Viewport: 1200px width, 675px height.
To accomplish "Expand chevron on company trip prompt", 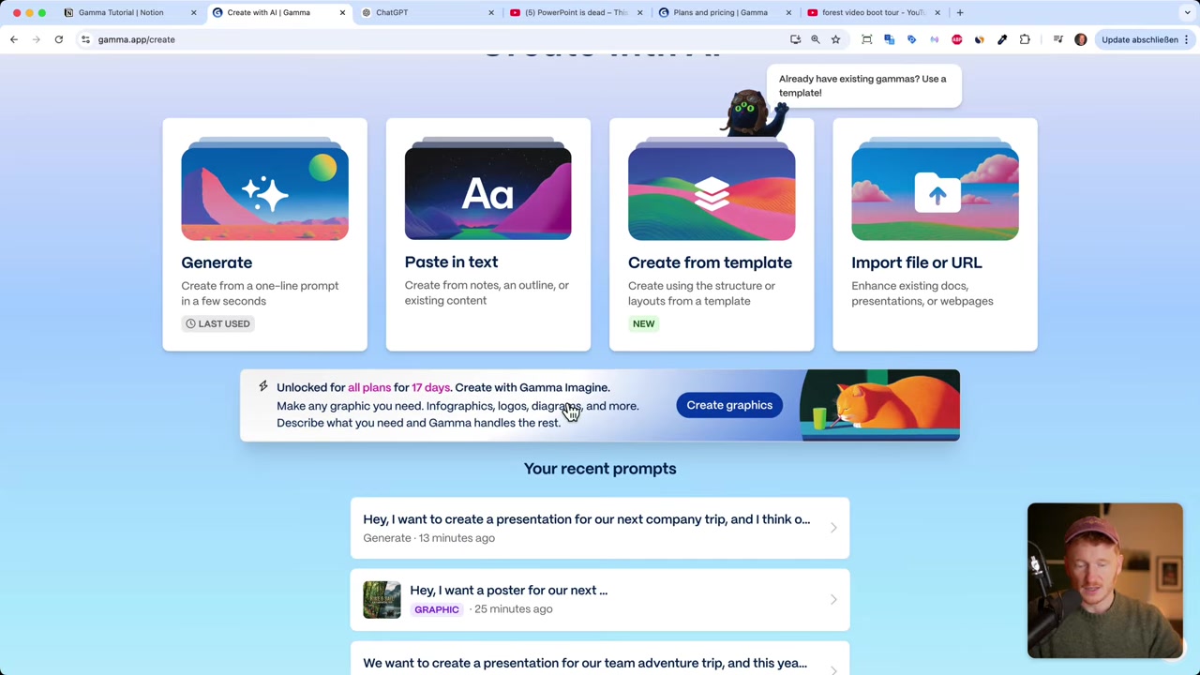I will (833, 528).
